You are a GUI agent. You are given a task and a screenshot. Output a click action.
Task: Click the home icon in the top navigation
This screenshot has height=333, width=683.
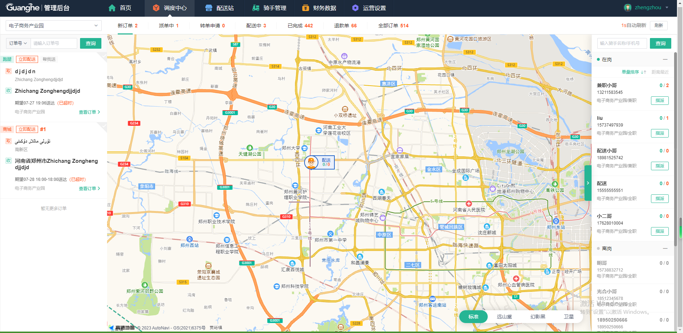[112, 8]
